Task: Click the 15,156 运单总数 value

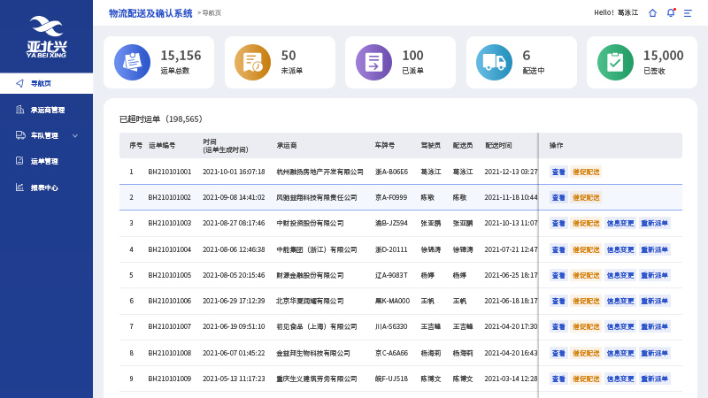Action: tap(181, 56)
